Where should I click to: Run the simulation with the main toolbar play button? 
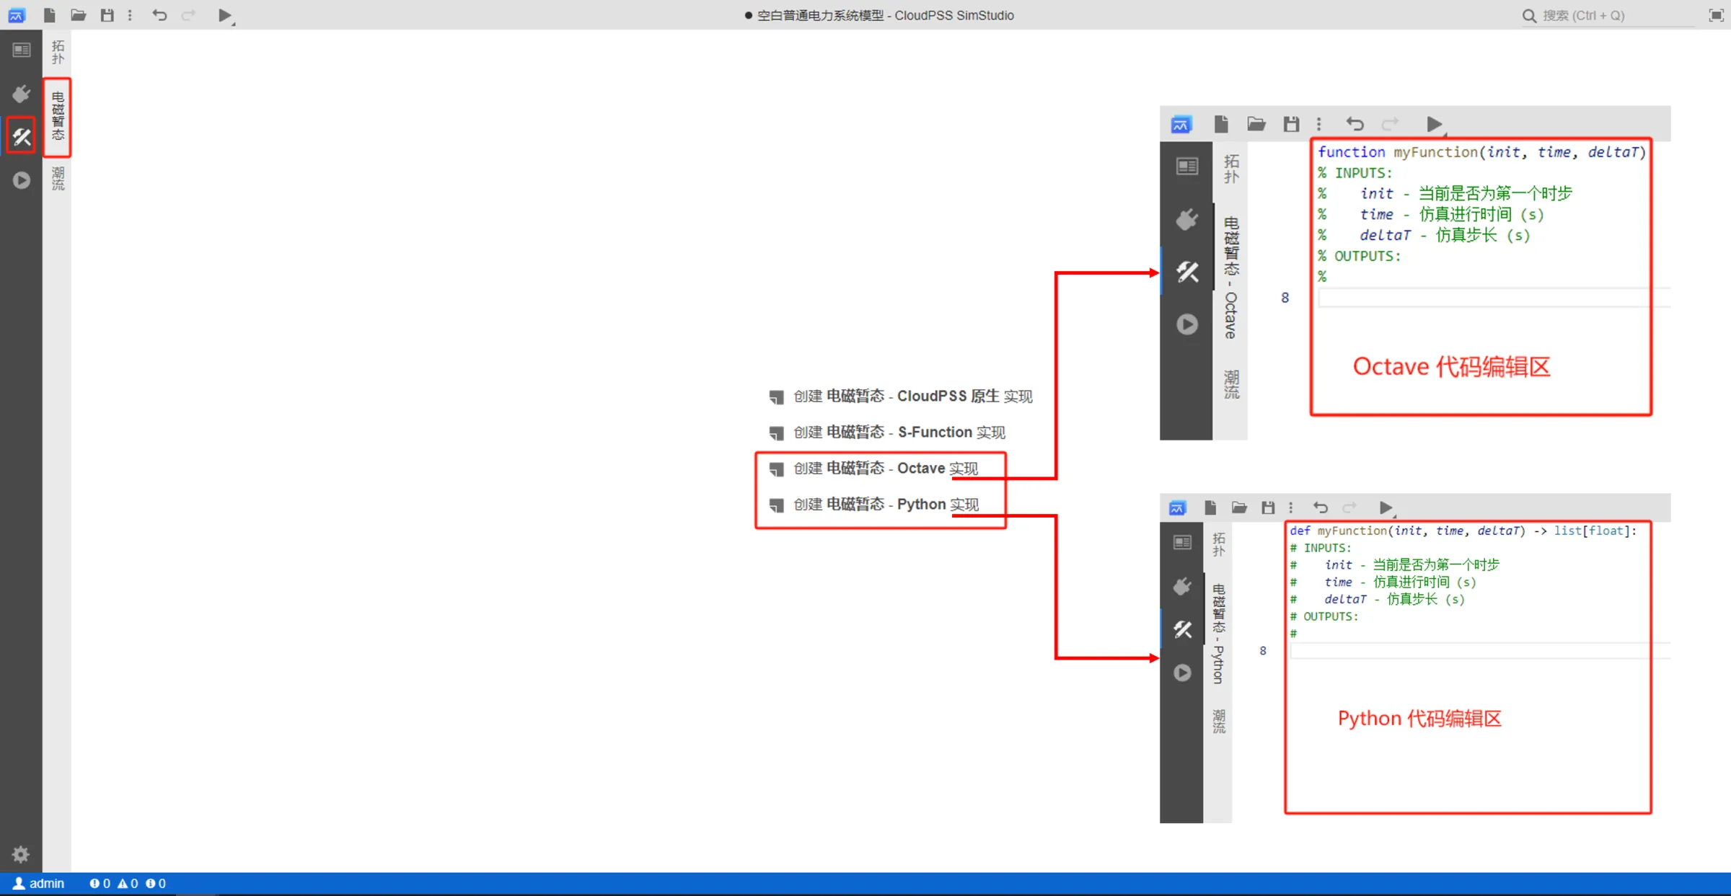pos(225,15)
